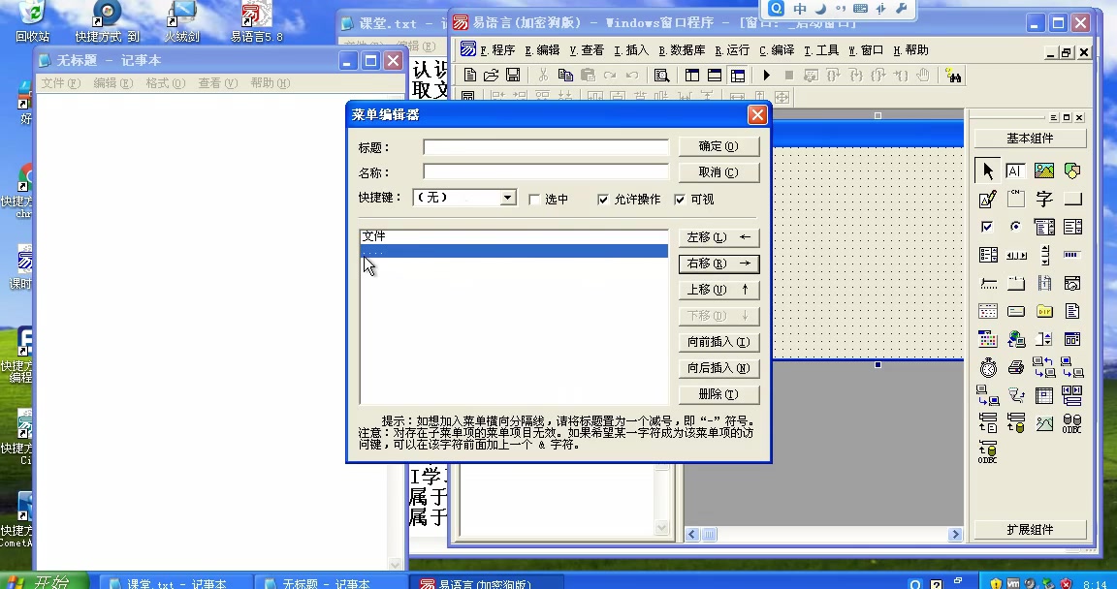Select the clock timer component icon

click(986, 366)
